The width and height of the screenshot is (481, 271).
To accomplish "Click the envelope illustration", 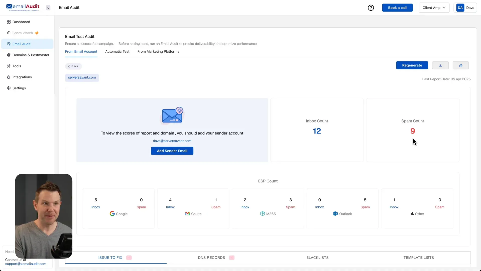I will [172, 115].
